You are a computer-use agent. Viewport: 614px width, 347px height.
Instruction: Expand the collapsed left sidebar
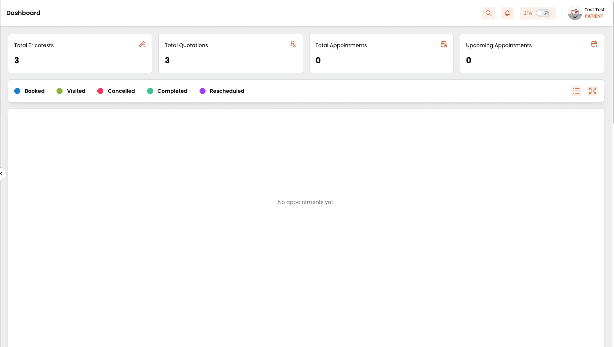(x=2, y=173)
